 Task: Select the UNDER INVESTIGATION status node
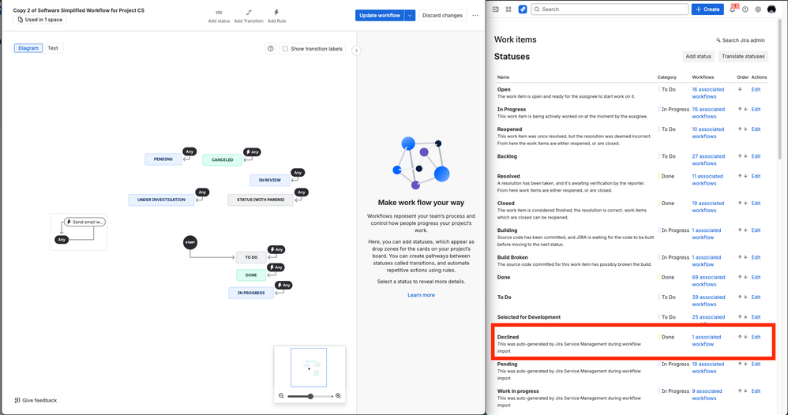161,200
